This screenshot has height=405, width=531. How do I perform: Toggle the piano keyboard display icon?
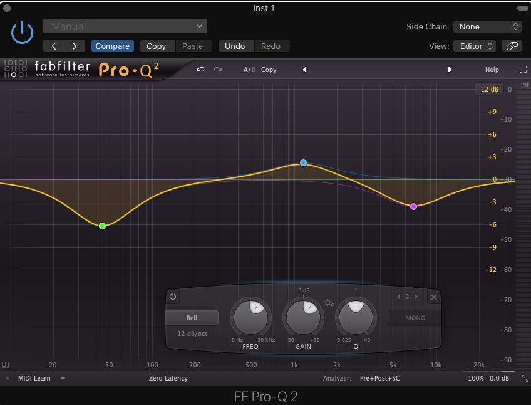pyautogui.click(x=6, y=365)
